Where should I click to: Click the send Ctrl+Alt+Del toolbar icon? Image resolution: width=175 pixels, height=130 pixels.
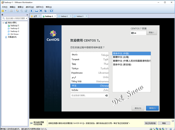click(11, 11)
